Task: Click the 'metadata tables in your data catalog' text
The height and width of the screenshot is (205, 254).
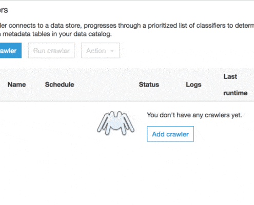Action: (x=57, y=34)
